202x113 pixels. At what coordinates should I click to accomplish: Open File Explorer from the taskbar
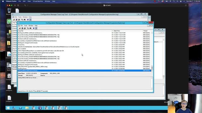[x=27, y=108]
